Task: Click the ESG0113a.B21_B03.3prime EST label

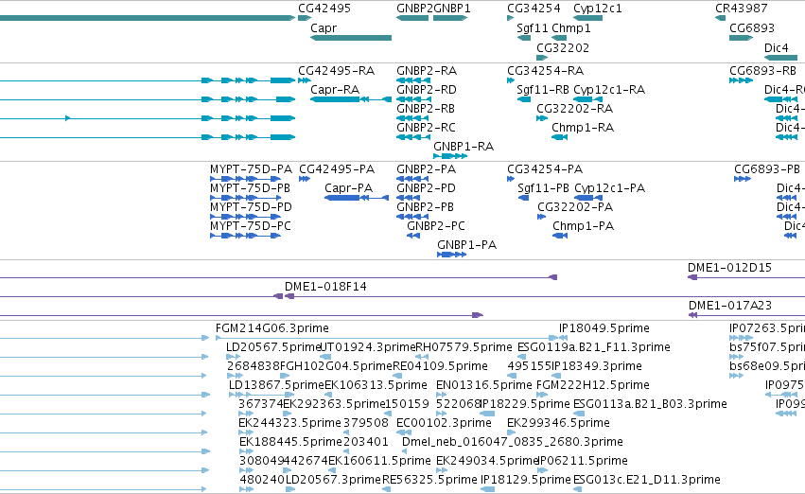Action: (650, 405)
